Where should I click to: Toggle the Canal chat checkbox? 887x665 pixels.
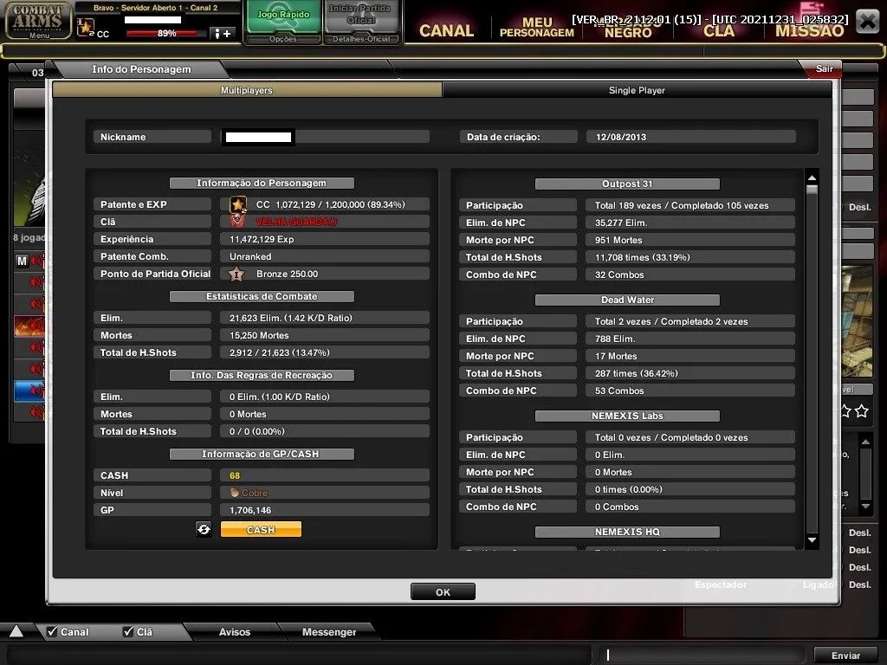pyautogui.click(x=52, y=631)
